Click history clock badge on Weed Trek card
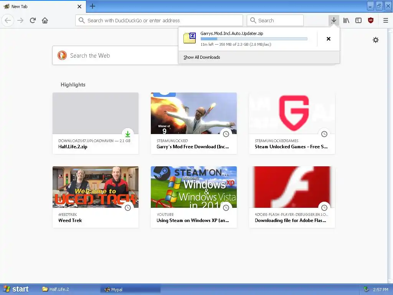 [128, 208]
